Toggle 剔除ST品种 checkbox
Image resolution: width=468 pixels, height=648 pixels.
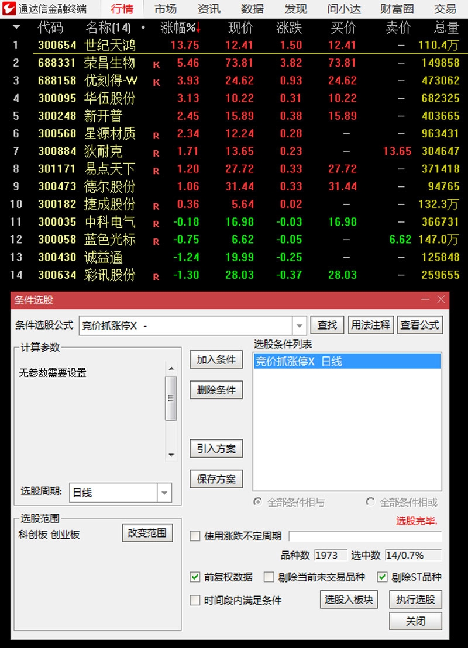383,577
